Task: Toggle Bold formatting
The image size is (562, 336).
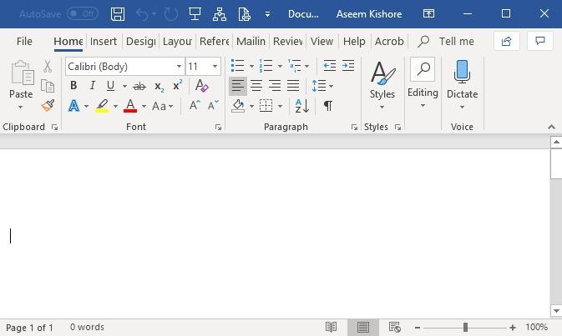Action: pyautogui.click(x=73, y=86)
